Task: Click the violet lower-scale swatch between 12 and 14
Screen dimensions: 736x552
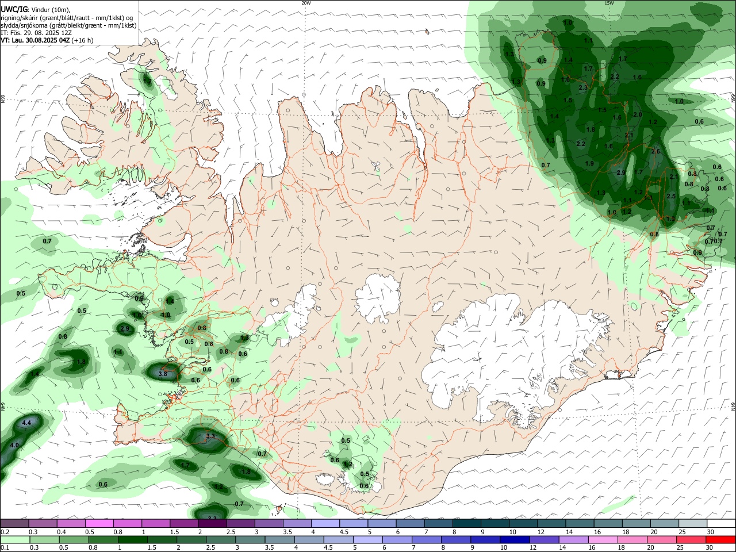Action: (x=544, y=540)
